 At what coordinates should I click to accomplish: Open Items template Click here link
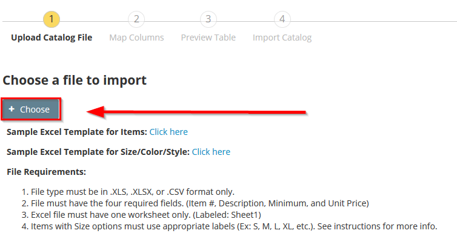point(168,132)
